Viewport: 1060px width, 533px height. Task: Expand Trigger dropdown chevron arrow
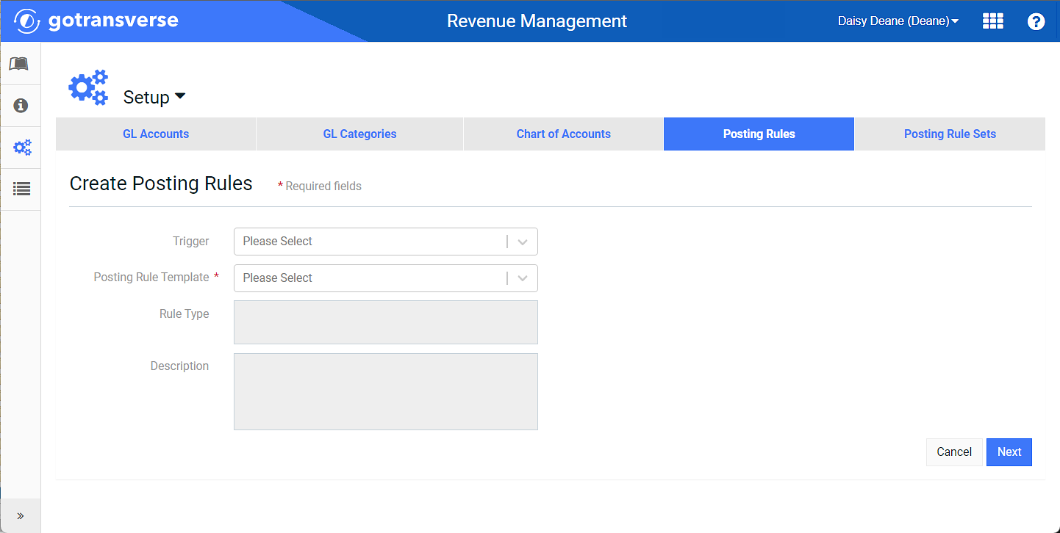[523, 242]
